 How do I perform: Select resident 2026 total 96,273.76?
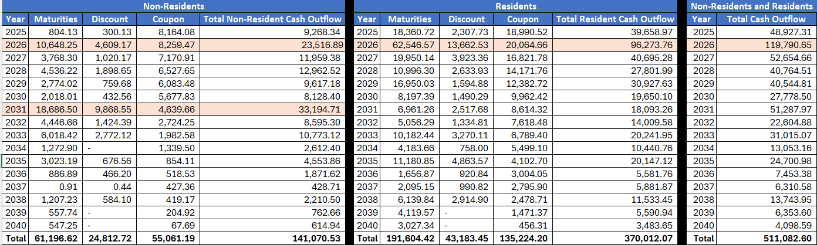[x=615, y=45]
